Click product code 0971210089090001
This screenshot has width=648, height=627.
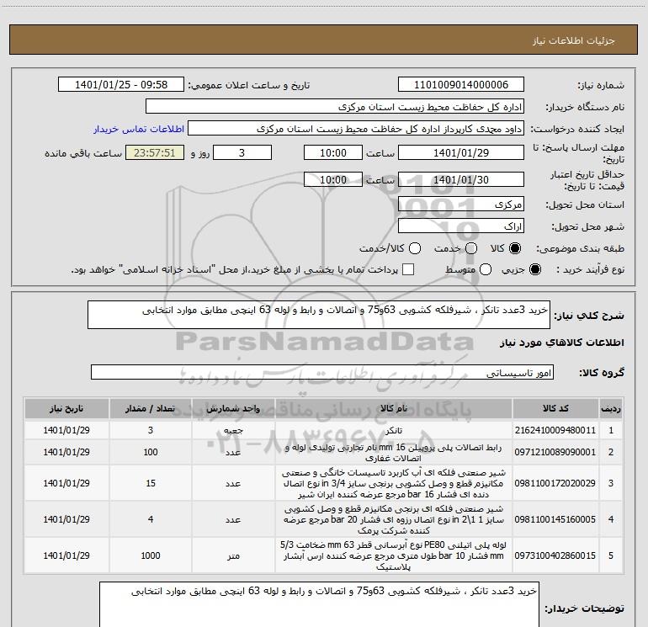555,452
